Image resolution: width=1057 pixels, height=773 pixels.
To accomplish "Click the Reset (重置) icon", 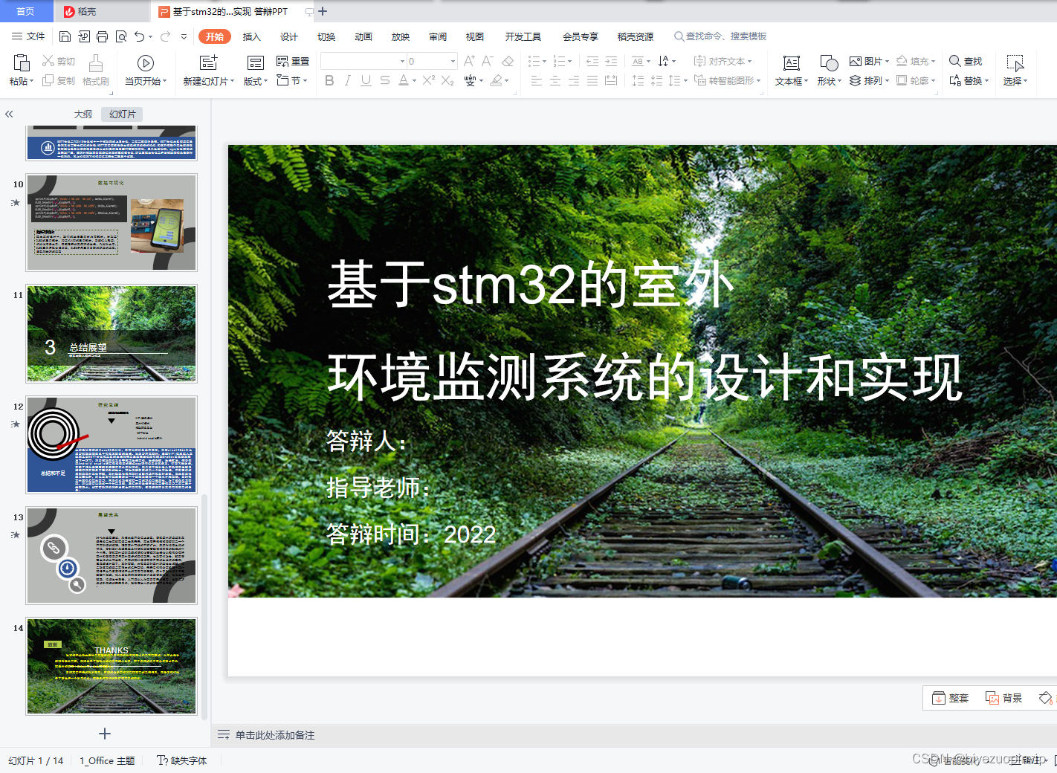I will pyautogui.click(x=282, y=61).
